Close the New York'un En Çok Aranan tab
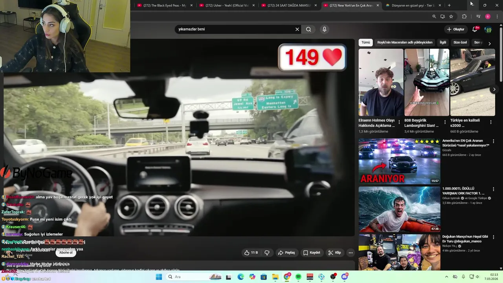This screenshot has width=503, height=283. click(378, 5)
